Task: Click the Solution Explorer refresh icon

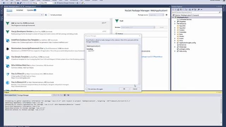Action: (190, 10)
